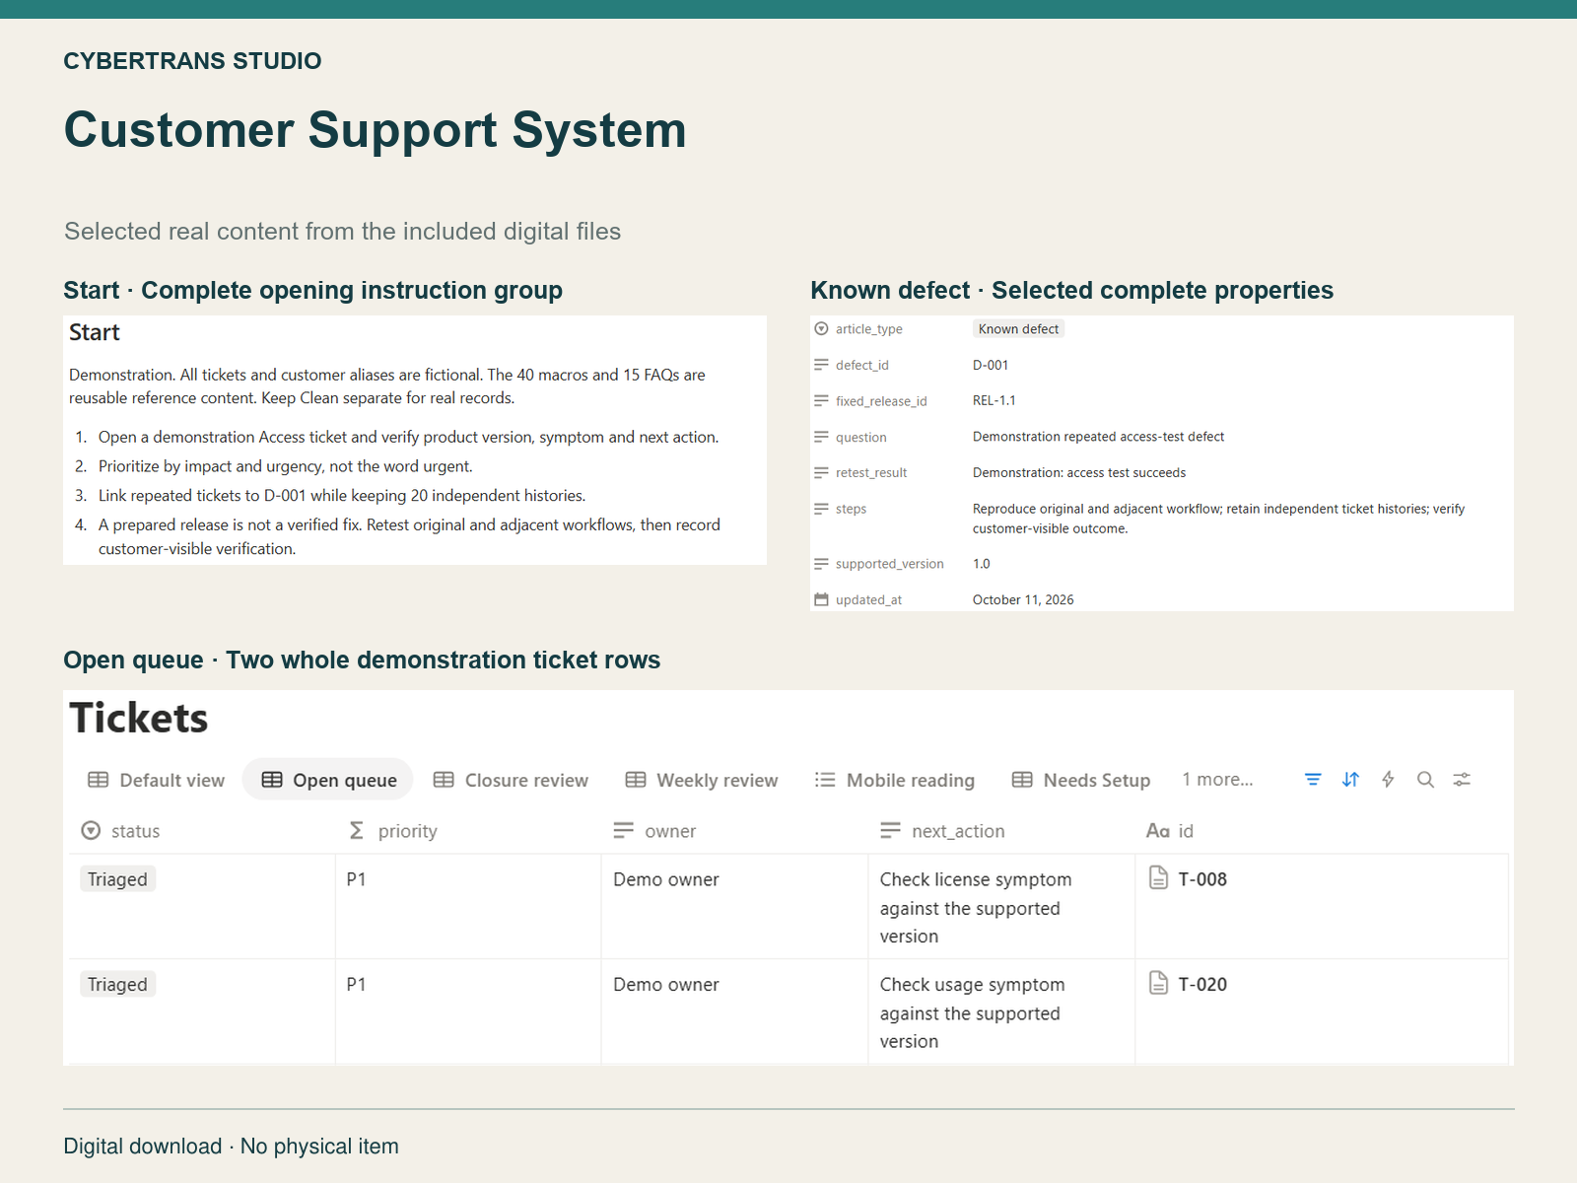The width and height of the screenshot is (1577, 1183).
Task: Click the D-001 defect_id value
Action: (x=991, y=365)
